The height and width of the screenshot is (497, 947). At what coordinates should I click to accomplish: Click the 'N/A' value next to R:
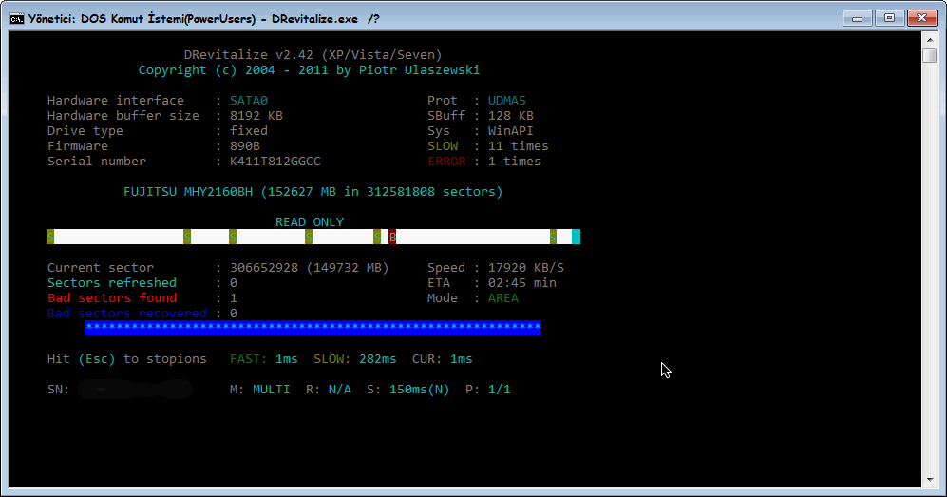click(339, 390)
